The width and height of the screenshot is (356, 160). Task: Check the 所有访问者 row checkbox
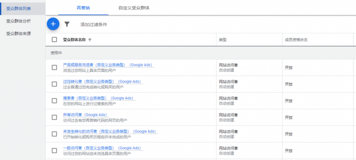tap(54, 117)
